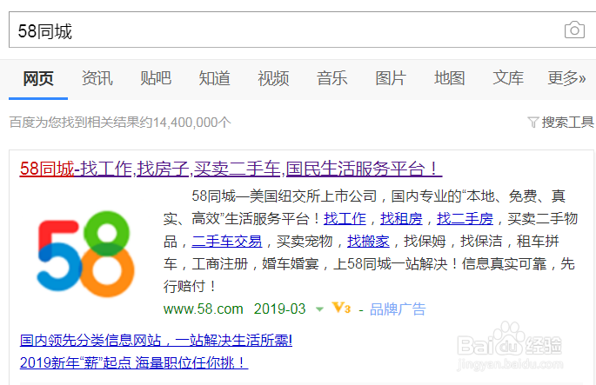Viewport: 596px width, 385px height.
Task: Open the 地图 tab
Action: tap(449, 78)
